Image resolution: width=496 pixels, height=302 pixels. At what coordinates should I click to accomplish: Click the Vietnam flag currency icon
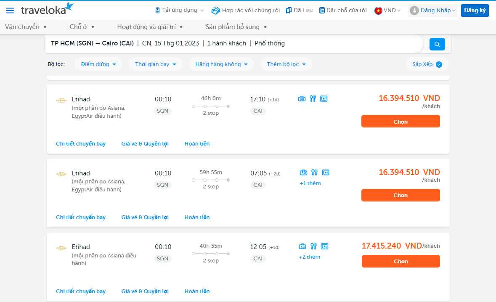pos(378,11)
